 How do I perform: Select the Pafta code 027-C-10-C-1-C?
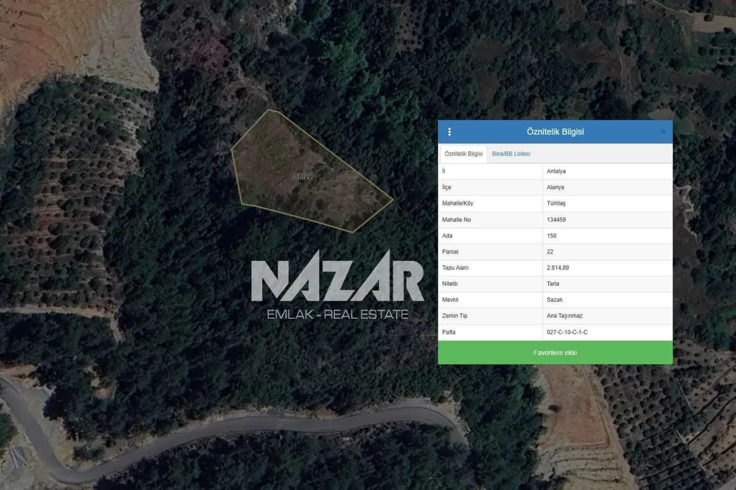567,332
